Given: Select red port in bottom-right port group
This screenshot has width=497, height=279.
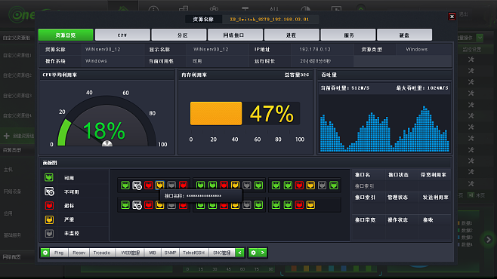Looking at the screenshot, I should 299,205.
